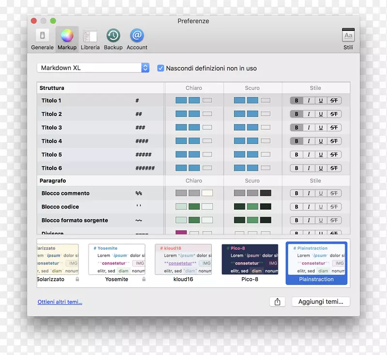Toggle underline for Titolo 3
This screenshot has width=387, height=355.
click(321, 128)
